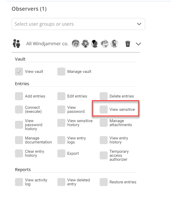This screenshot has height=205, width=171.
Task: Enable the View password checkbox
Action: pyautogui.click(x=61, y=109)
